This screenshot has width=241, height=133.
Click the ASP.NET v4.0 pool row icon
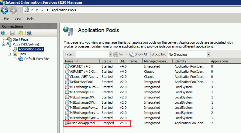coord(67,66)
